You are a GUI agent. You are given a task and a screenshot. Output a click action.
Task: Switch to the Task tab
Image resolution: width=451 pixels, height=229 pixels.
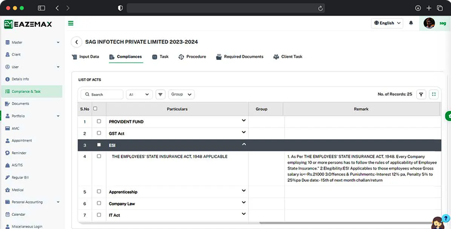coord(161,57)
